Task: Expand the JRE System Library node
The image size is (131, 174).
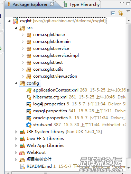Action: coord(16,132)
